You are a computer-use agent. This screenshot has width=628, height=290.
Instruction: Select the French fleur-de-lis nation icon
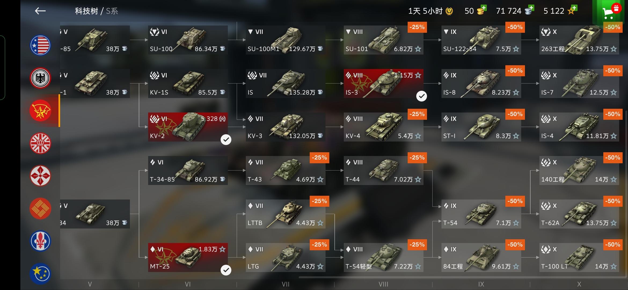tap(40, 241)
